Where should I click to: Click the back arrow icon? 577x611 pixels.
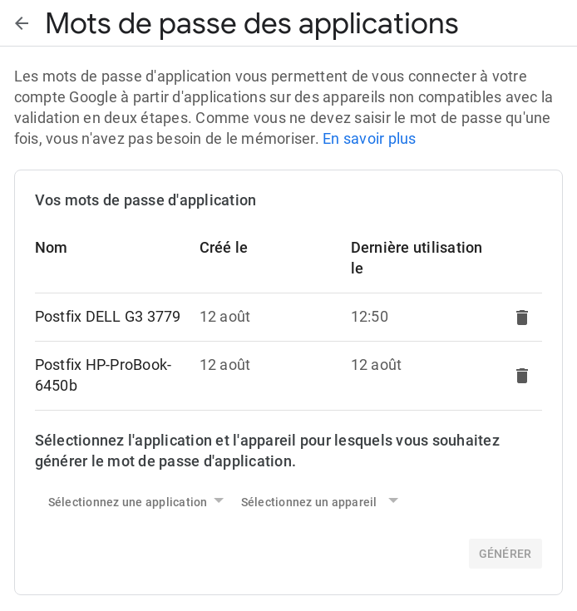[x=22, y=23]
